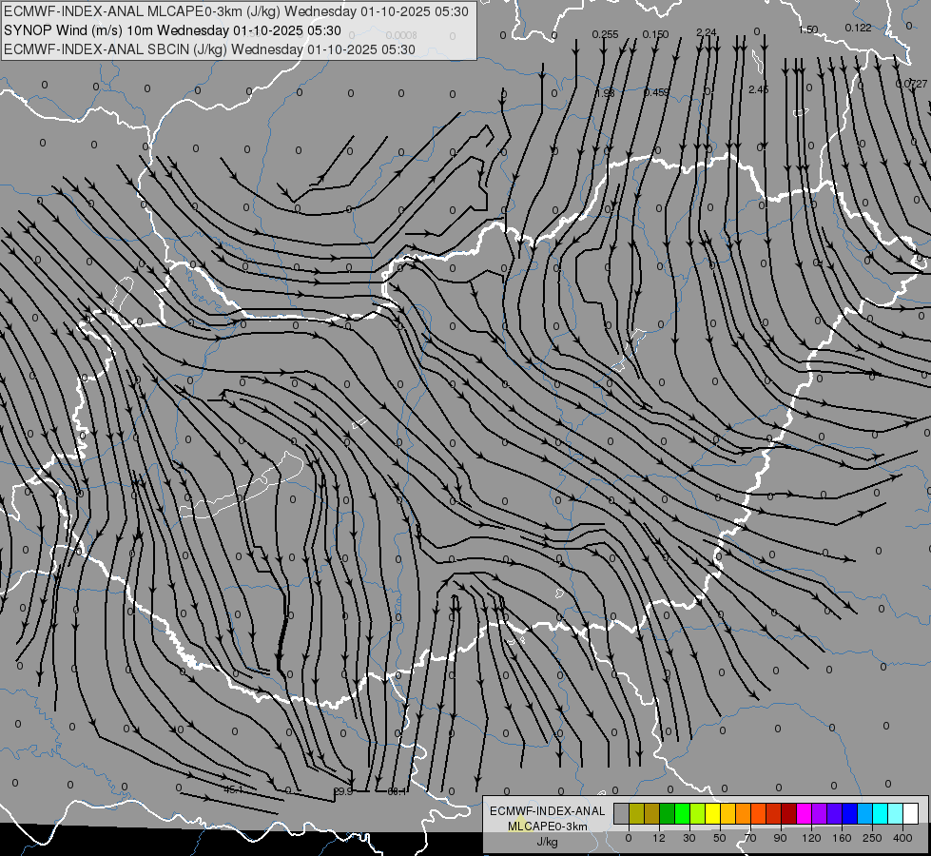This screenshot has width=931, height=856.
Task: Click legend tick value 50
Action: pos(720,838)
